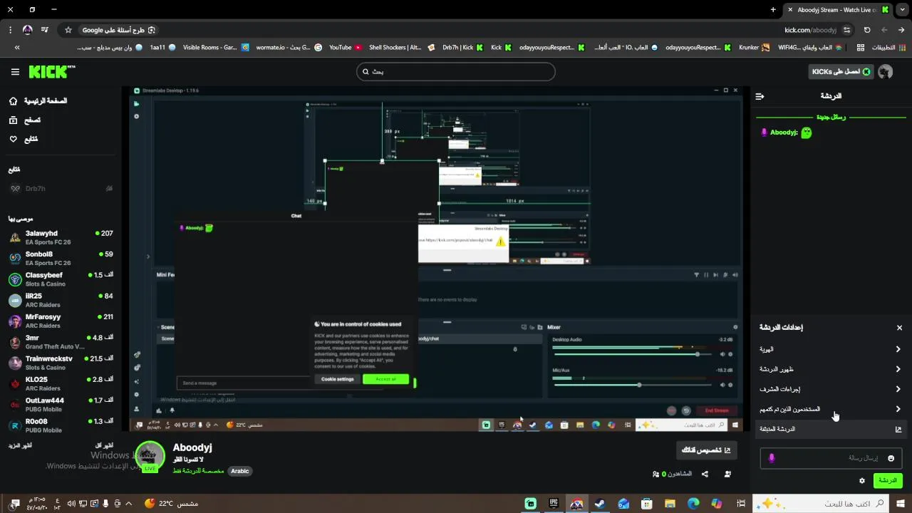Send message with green chat button

tap(888, 480)
